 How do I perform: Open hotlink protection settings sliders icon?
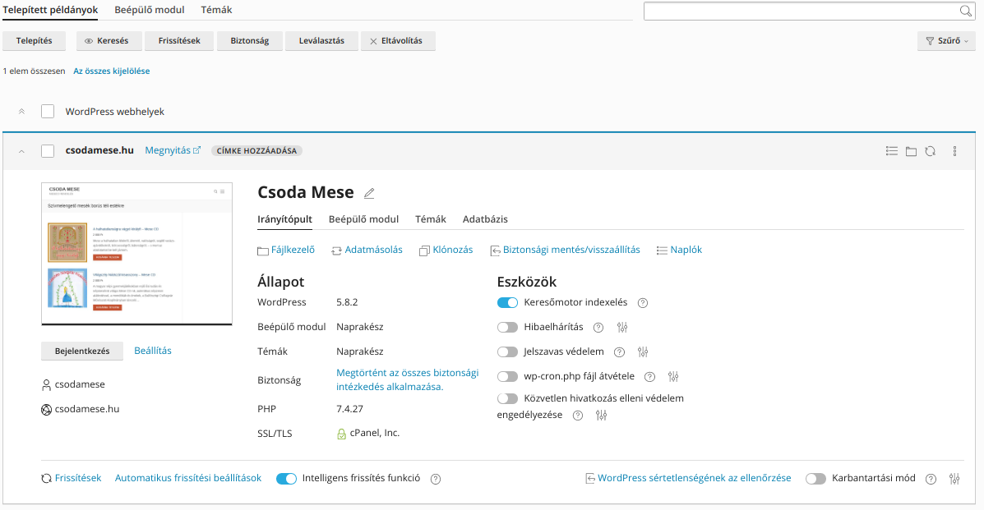(601, 416)
